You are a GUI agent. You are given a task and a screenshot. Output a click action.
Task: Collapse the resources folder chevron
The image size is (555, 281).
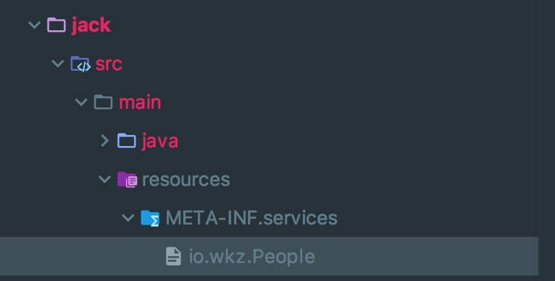pos(105,180)
